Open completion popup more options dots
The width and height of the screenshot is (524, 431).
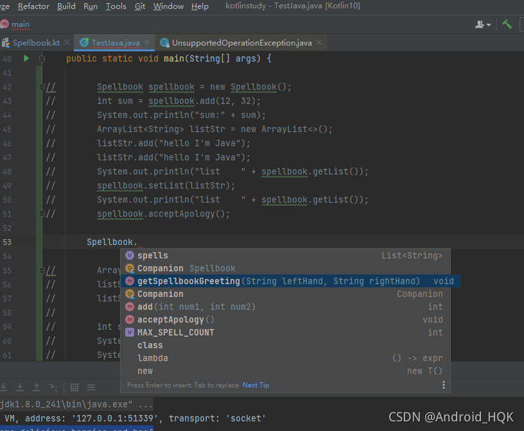444,385
